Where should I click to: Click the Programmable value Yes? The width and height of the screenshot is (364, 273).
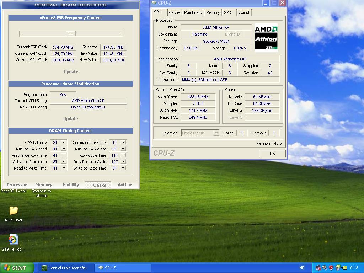tap(63, 95)
